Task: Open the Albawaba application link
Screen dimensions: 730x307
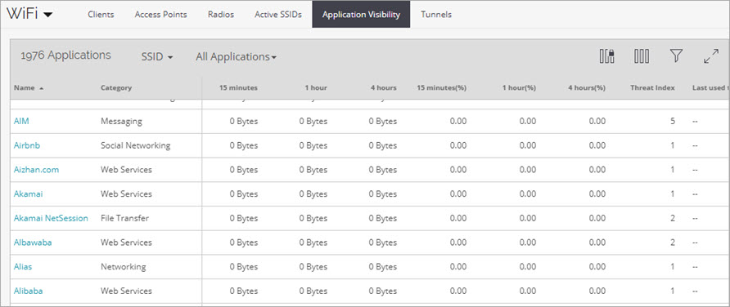Action: tap(33, 242)
